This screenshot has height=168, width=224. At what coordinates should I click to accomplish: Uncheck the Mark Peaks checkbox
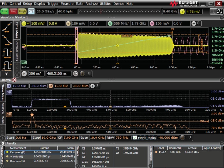click(x=135, y=138)
